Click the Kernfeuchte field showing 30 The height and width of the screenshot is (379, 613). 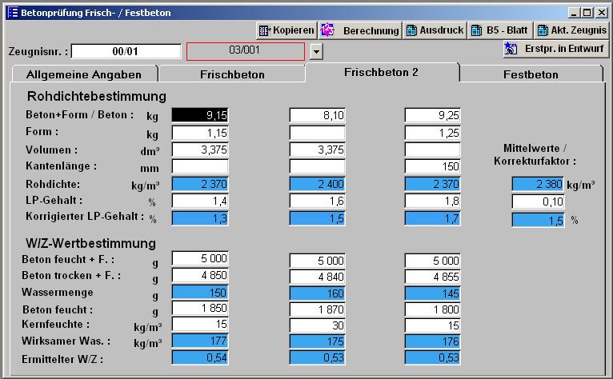(318, 327)
